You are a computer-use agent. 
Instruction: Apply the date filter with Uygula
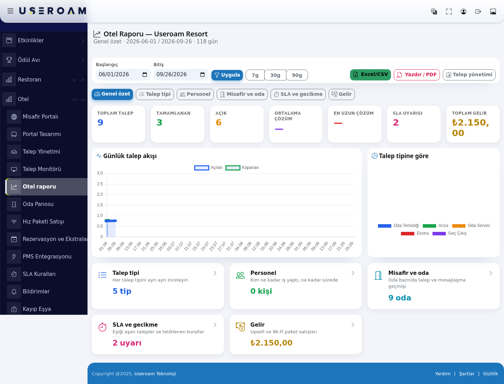point(227,75)
